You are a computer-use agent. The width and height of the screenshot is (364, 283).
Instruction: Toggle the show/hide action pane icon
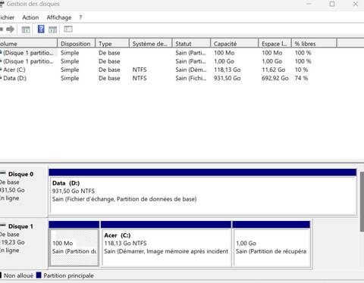coord(52,30)
